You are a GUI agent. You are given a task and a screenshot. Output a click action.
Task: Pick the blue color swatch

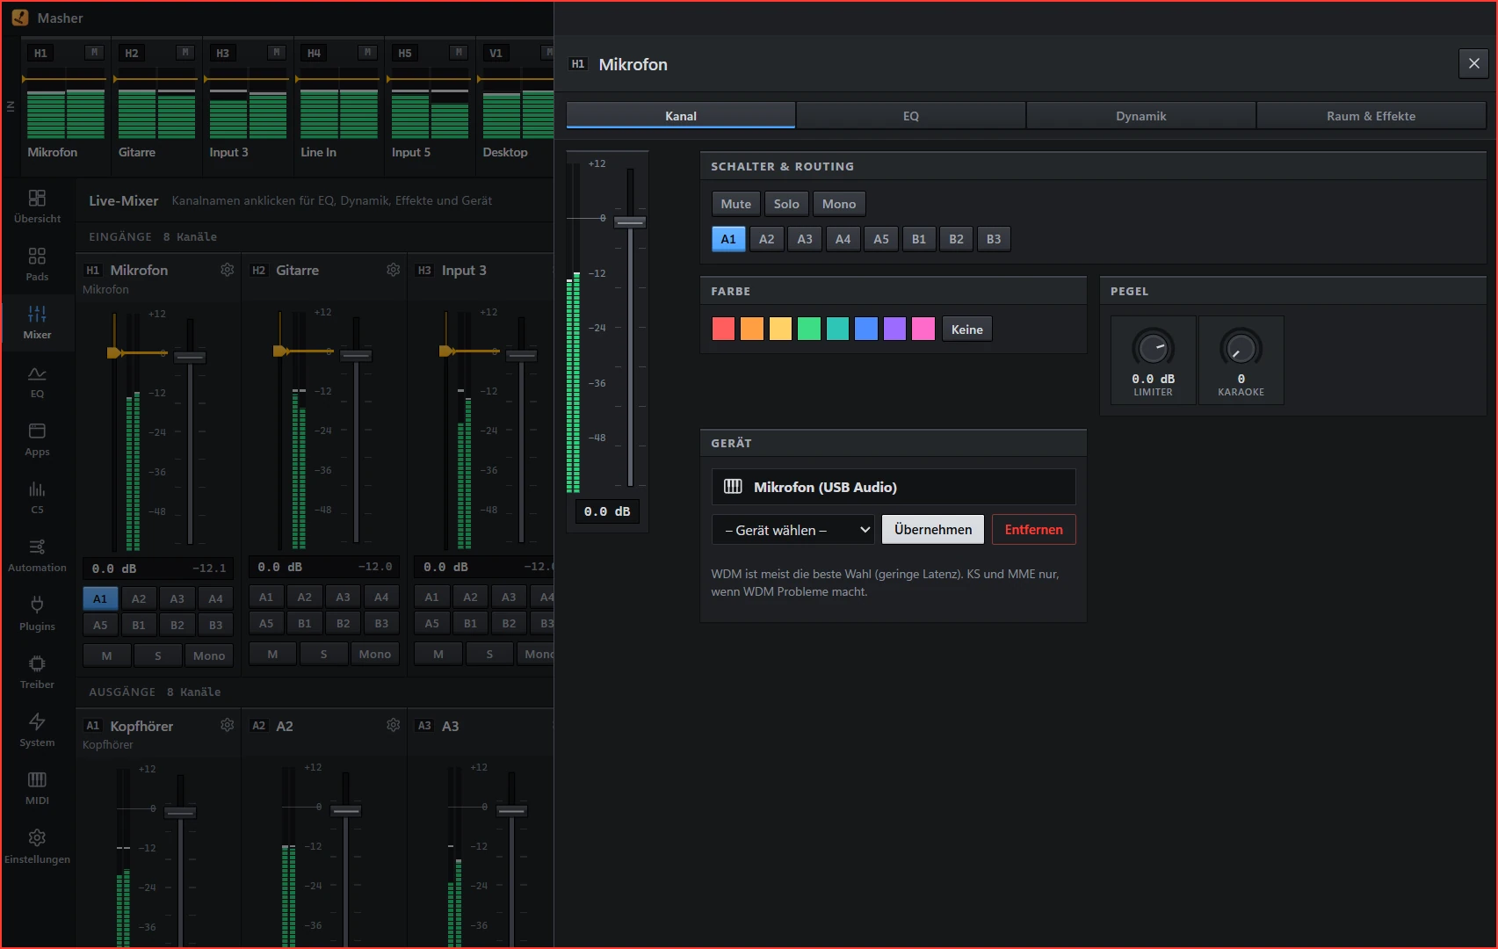pos(866,329)
